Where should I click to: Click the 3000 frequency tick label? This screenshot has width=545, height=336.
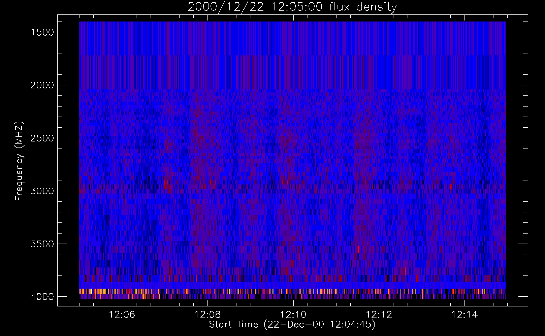click(42, 191)
